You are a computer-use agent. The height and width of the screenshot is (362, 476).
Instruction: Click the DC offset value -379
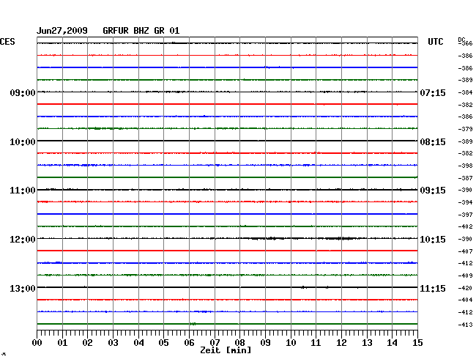click(465, 130)
